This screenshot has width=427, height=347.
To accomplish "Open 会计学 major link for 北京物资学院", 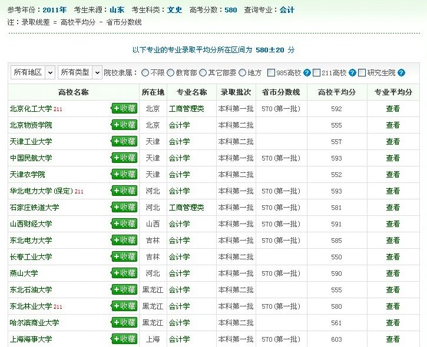I will (x=179, y=125).
